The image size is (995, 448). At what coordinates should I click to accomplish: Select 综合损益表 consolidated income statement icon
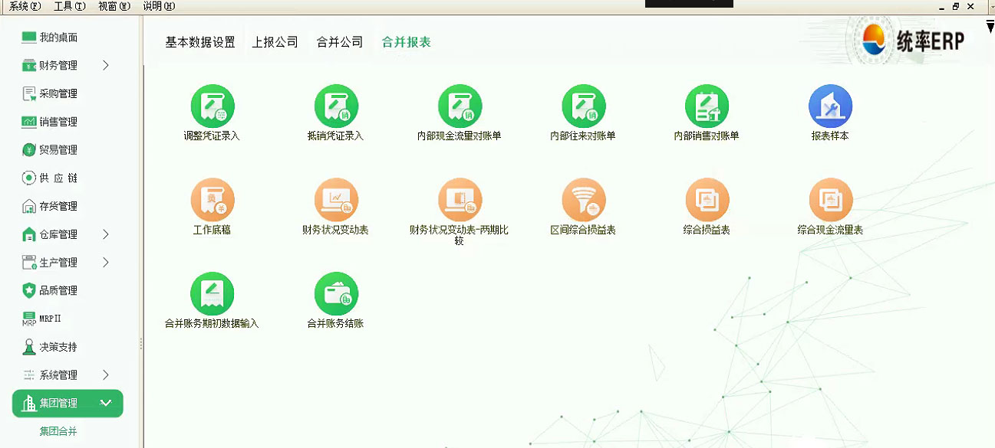pyautogui.click(x=707, y=199)
